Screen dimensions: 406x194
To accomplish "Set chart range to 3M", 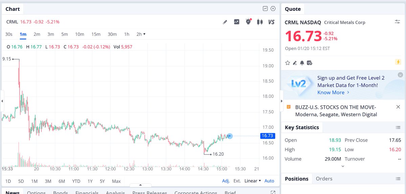I will (x=48, y=181).
